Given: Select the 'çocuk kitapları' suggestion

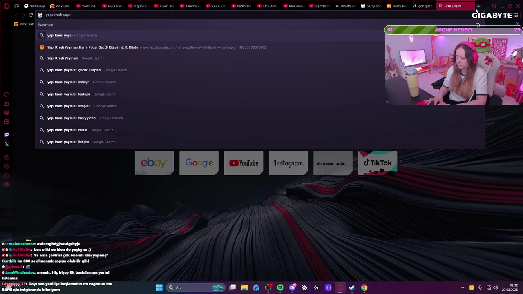Looking at the screenshot, I should tap(260, 70).
